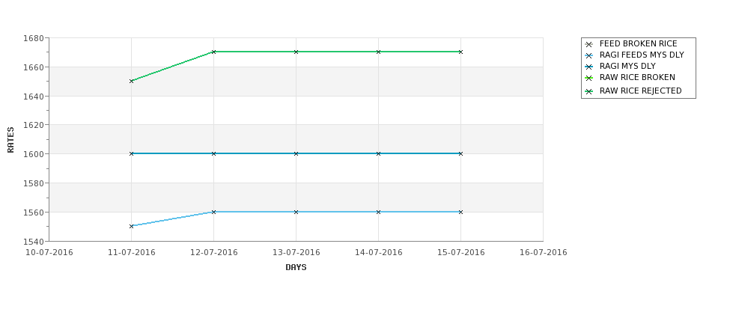
Task: Select the FEED BROKEN RICE legend label
Action: coord(639,43)
